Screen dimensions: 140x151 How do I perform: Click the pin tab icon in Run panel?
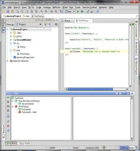pyautogui.click(x=8, y=121)
